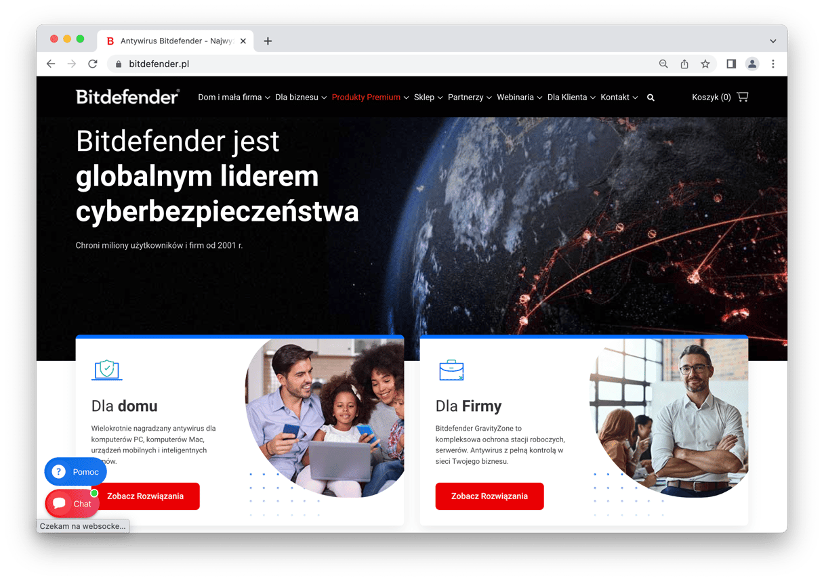Open the Chrome profile avatar
This screenshot has height=581, width=824.
pyautogui.click(x=752, y=64)
